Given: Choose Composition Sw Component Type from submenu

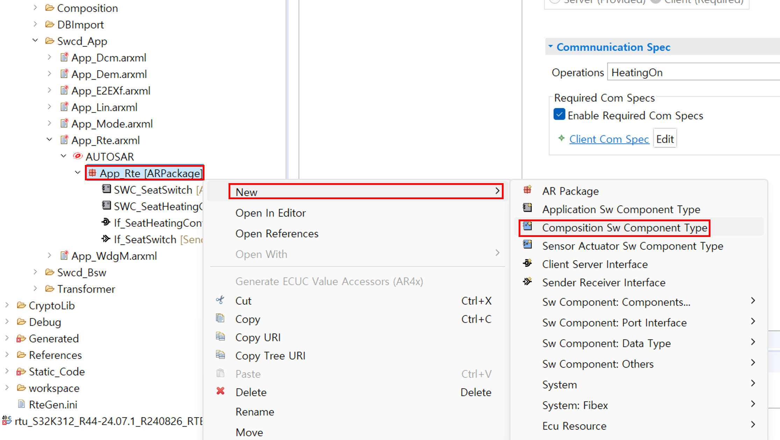Looking at the screenshot, I should click(x=624, y=228).
